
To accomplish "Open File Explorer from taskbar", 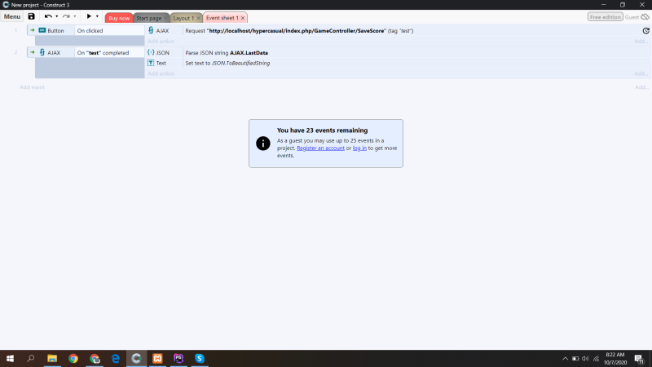I will point(52,358).
